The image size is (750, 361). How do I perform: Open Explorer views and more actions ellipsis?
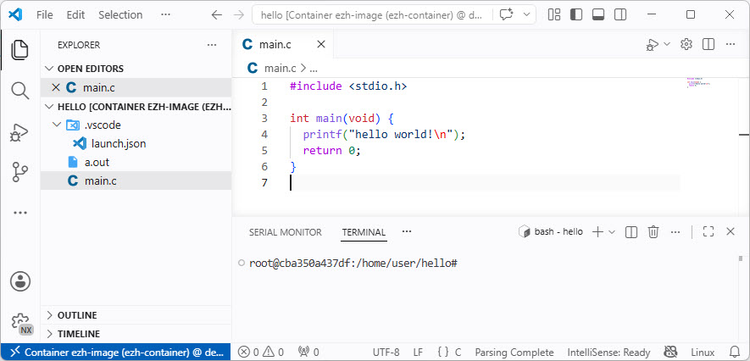coord(212,45)
